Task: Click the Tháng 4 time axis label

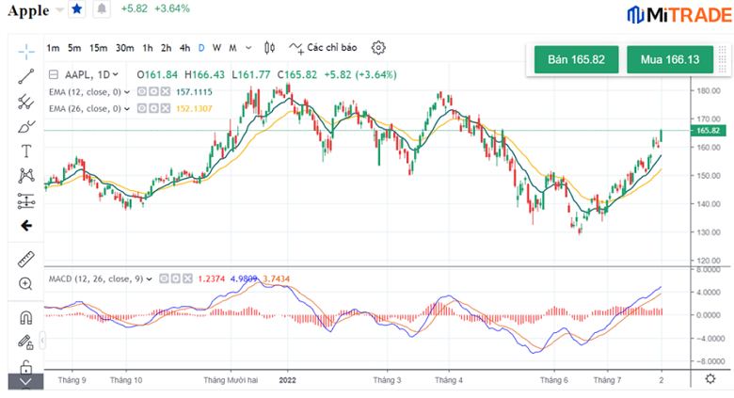Action: [449, 380]
